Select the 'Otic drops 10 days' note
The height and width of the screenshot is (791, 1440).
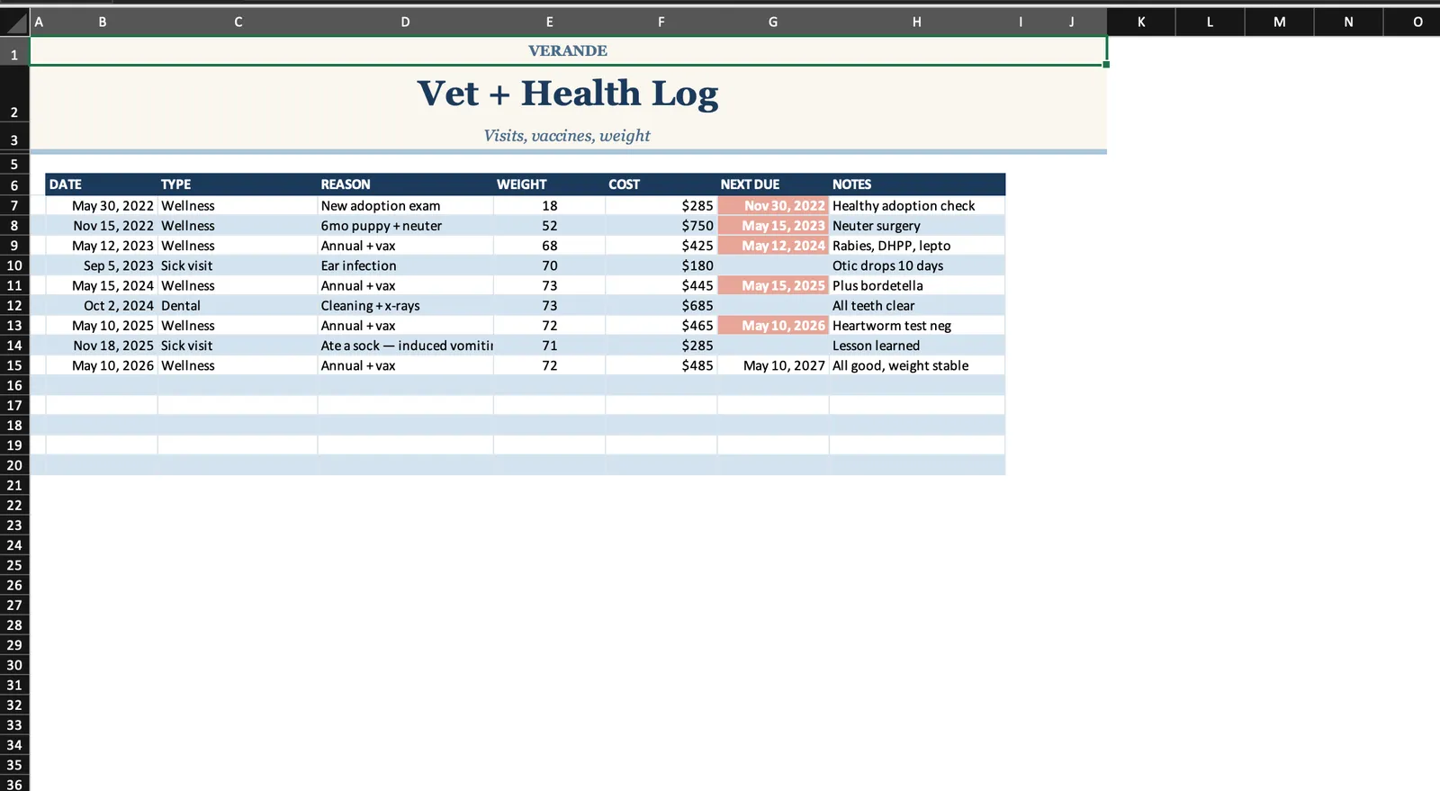coord(917,266)
